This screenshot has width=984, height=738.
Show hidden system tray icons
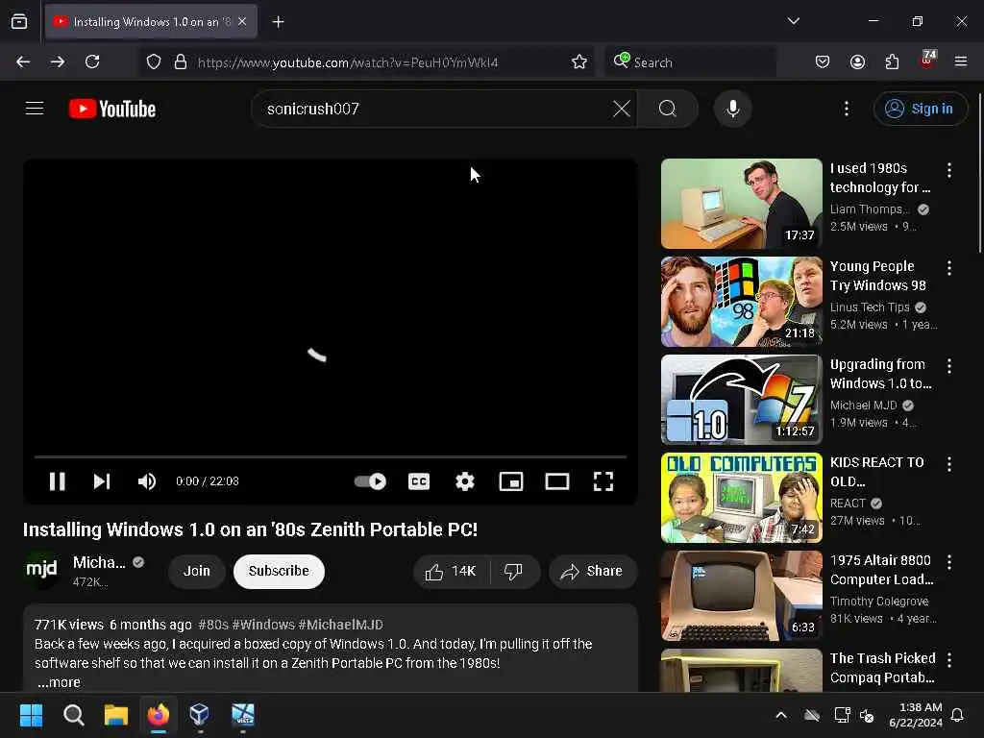coord(781,715)
